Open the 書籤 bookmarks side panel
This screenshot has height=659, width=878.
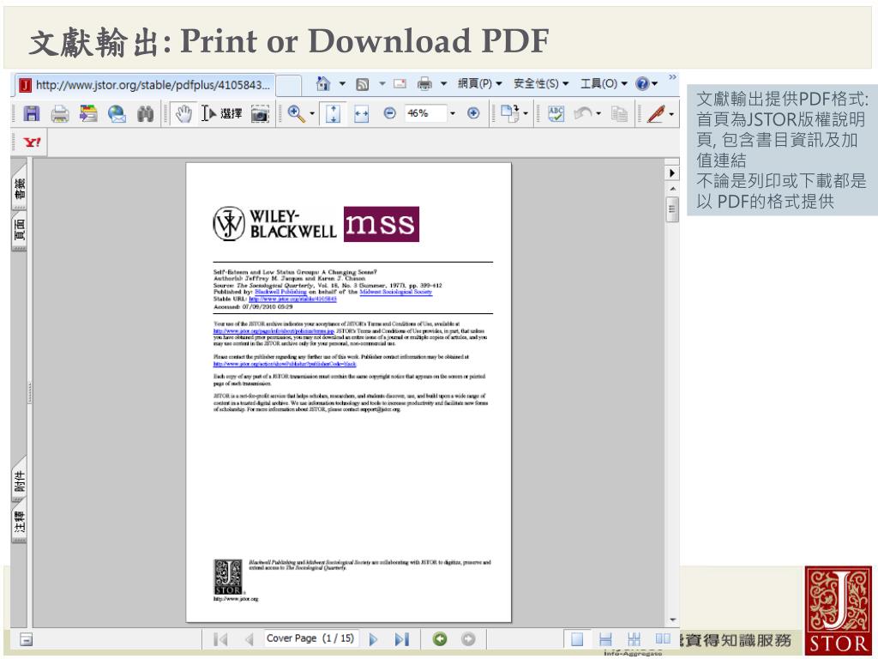[19, 189]
